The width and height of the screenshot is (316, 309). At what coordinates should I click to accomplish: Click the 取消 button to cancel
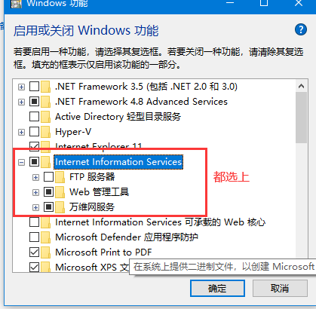[280, 288]
